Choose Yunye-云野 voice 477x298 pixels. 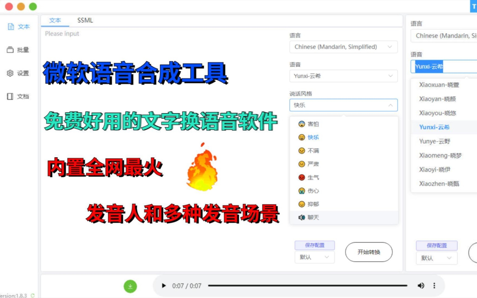point(444,142)
